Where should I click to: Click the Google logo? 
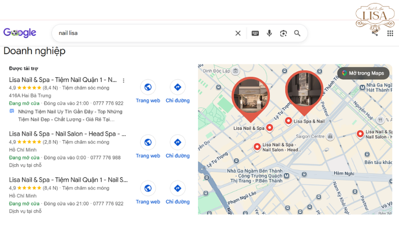pos(20,33)
